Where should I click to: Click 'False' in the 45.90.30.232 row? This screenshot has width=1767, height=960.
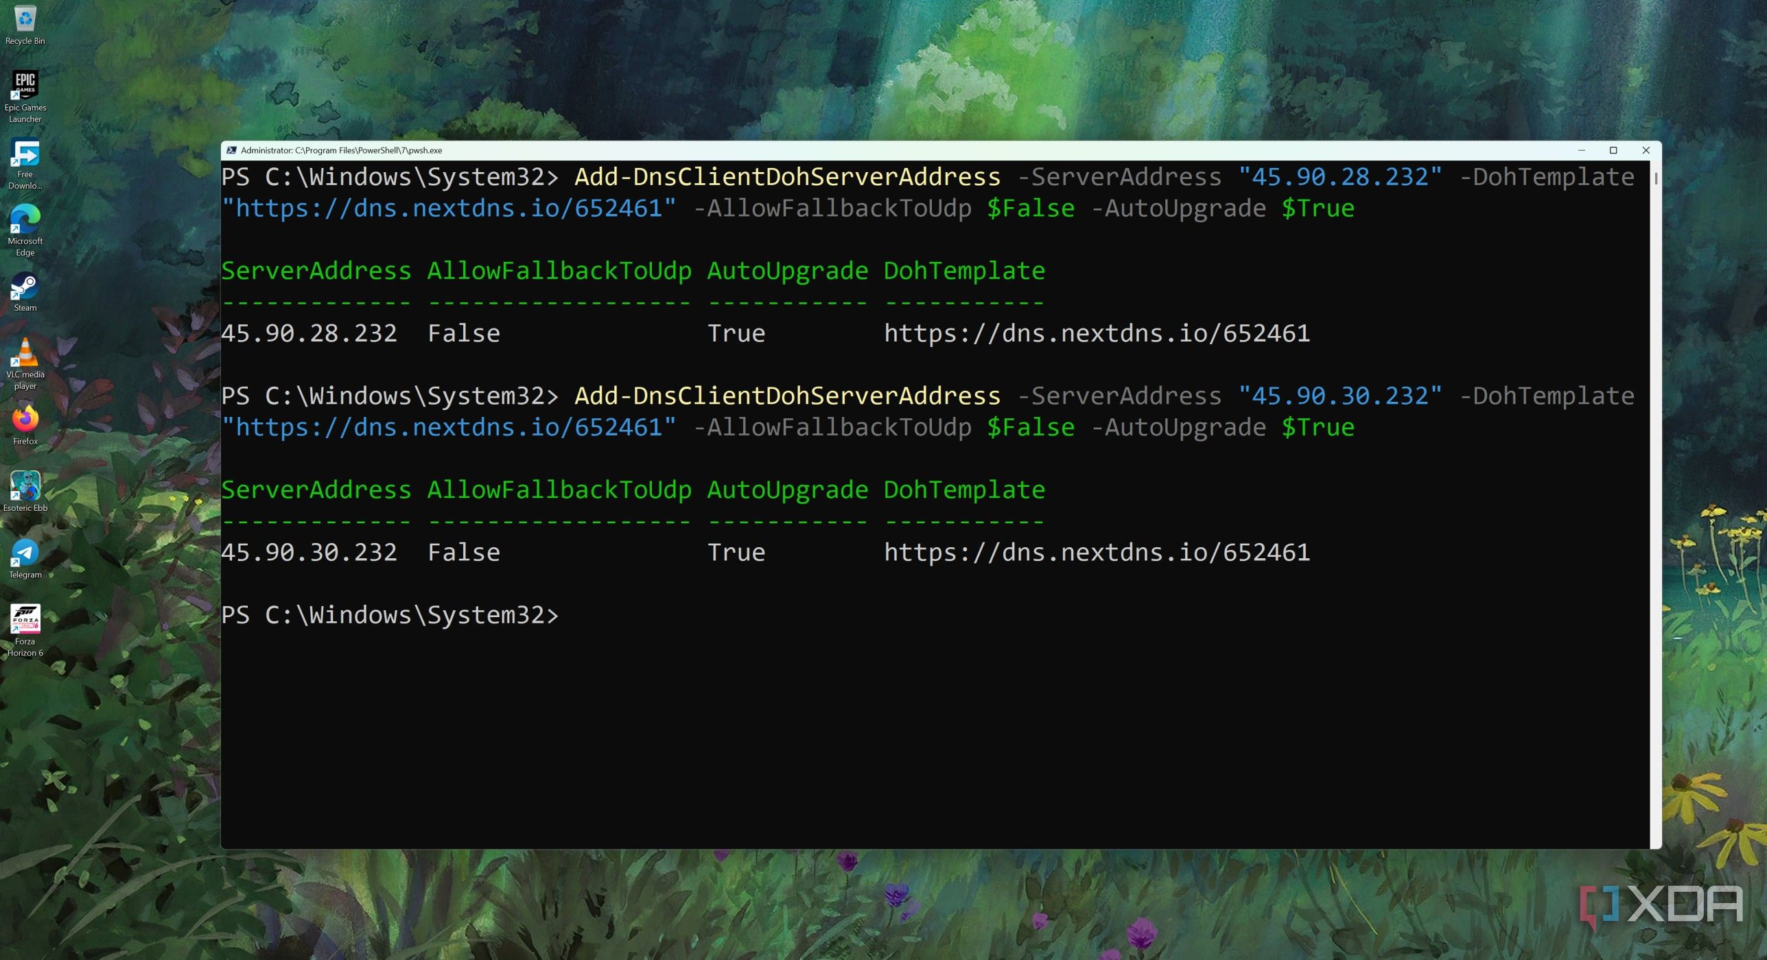(464, 552)
